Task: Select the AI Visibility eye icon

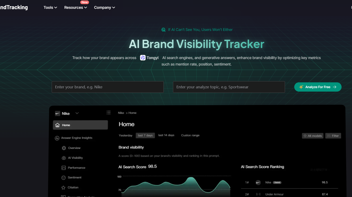Action: [x=64, y=158]
